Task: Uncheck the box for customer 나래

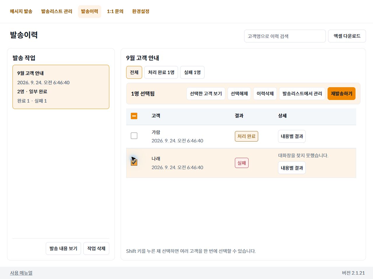Action: tap(134, 162)
